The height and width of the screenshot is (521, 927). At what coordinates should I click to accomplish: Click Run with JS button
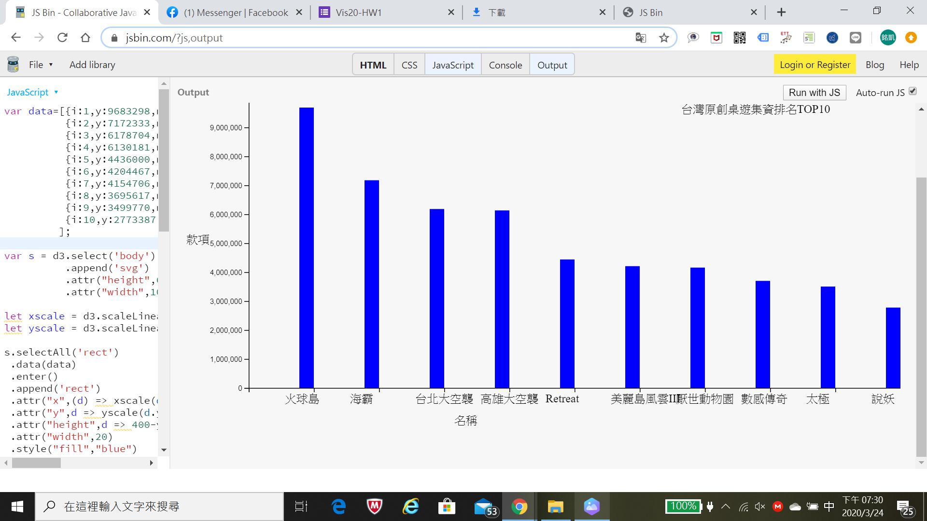point(815,93)
